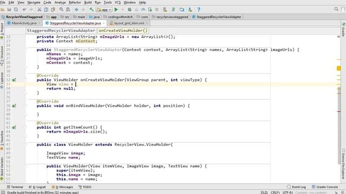
Task: Click the Copy icon in toolbar
Action: tap(46, 10)
